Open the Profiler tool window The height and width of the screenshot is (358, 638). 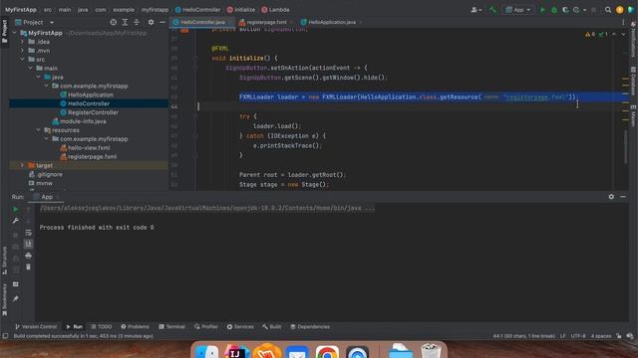[206, 327]
